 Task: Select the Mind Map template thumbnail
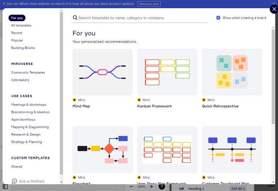102,72
